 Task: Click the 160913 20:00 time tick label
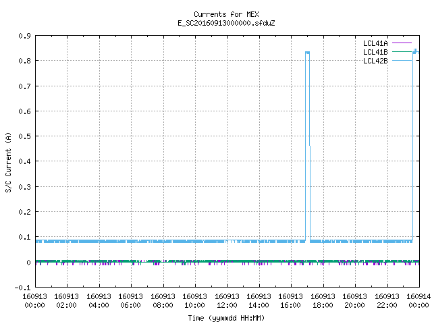click(x=355, y=301)
